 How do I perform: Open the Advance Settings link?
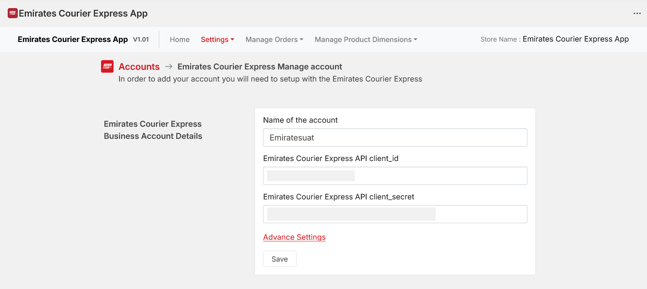click(294, 237)
